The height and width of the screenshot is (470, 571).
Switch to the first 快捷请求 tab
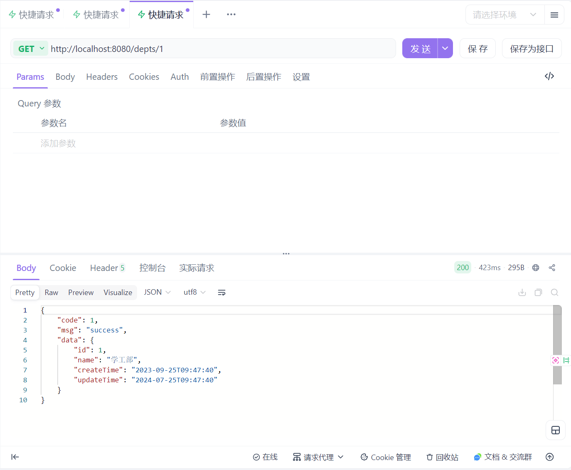click(x=32, y=15)
